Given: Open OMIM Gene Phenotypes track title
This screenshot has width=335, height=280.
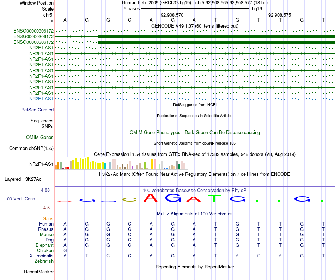Looking at the screenshot, I should pos(195,132).
